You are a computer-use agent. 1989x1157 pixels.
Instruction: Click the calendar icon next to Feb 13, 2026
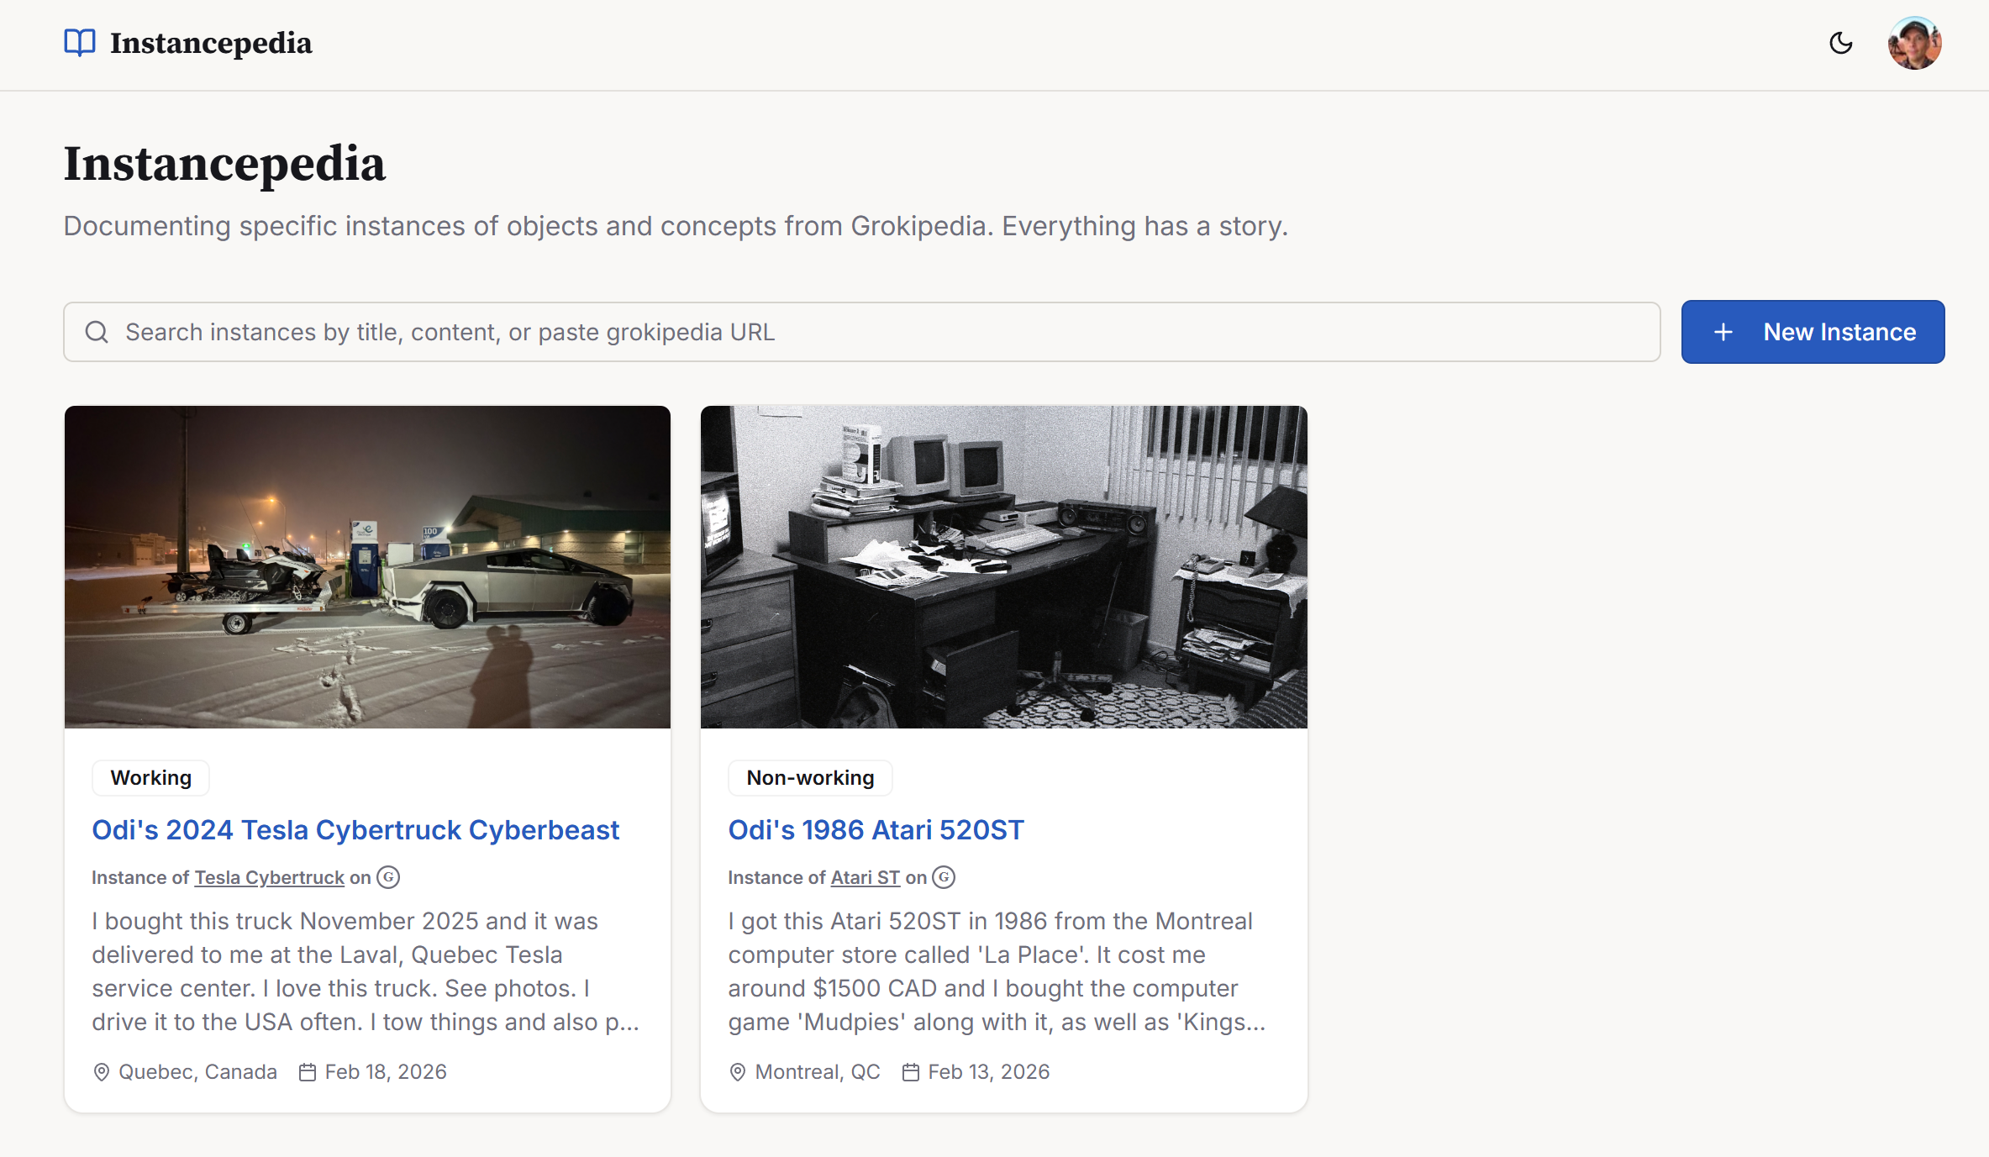pos(911,1071)
